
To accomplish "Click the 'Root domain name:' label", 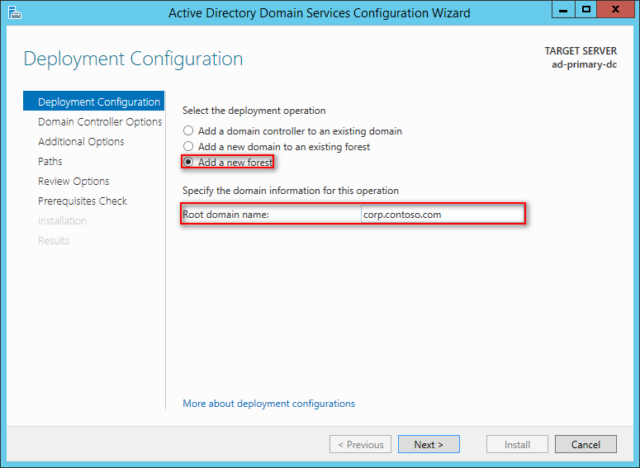I will click(225, 215).
